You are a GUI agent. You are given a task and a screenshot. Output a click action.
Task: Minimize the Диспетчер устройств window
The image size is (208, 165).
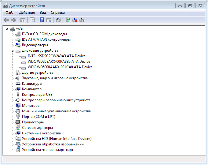tap(180, 6)
